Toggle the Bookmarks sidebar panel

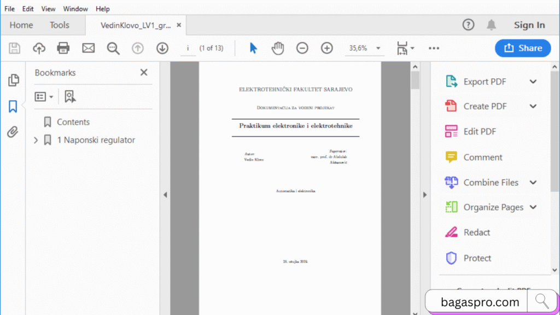click(14, 107)
